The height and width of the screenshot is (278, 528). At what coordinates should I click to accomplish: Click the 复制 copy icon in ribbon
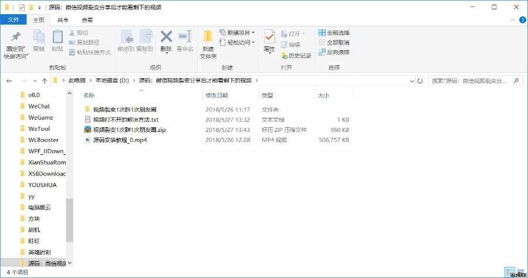tap(39, 37)
